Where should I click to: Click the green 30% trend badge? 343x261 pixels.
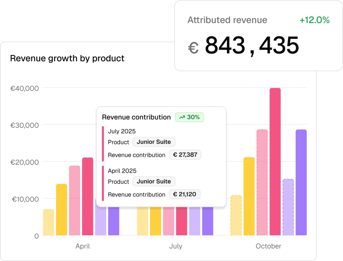click(x=189, y=117)
